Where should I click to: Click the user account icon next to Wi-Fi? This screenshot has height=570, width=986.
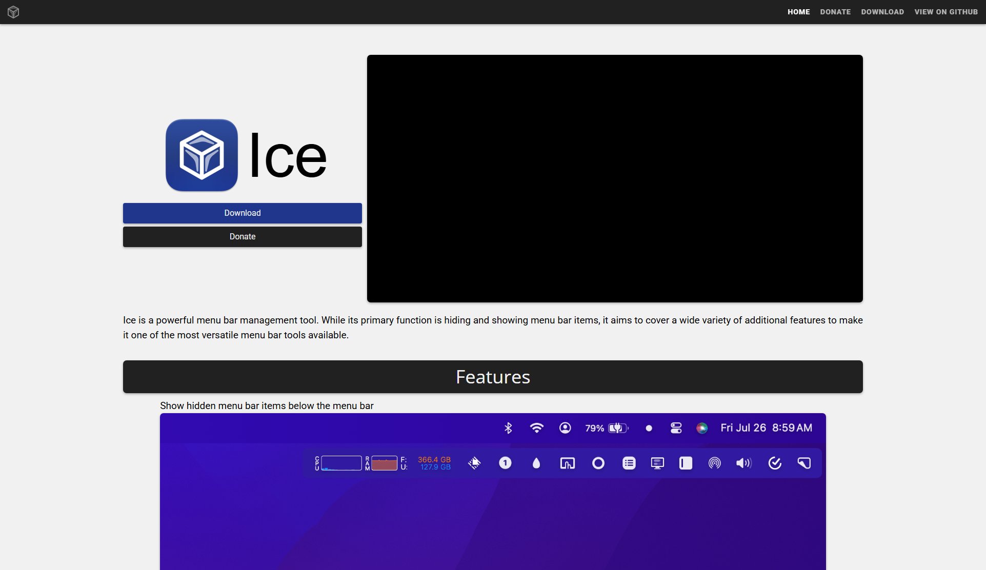(565, 427)
